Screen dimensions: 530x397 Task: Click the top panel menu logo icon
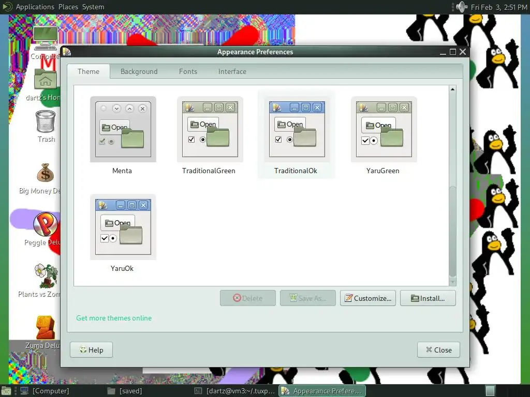7,7
